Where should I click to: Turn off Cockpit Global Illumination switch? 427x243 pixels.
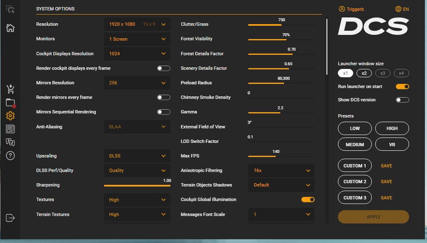tap(308, 199)
